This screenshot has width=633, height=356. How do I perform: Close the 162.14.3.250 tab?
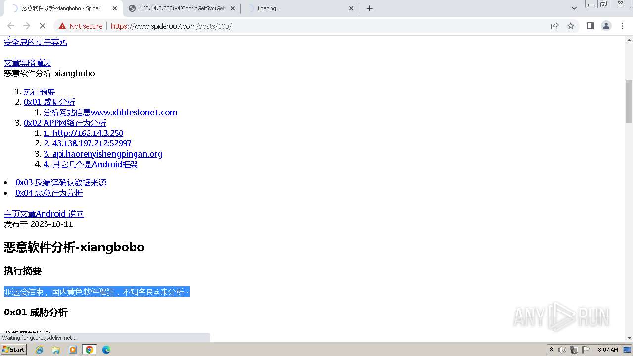pos(233,8)
